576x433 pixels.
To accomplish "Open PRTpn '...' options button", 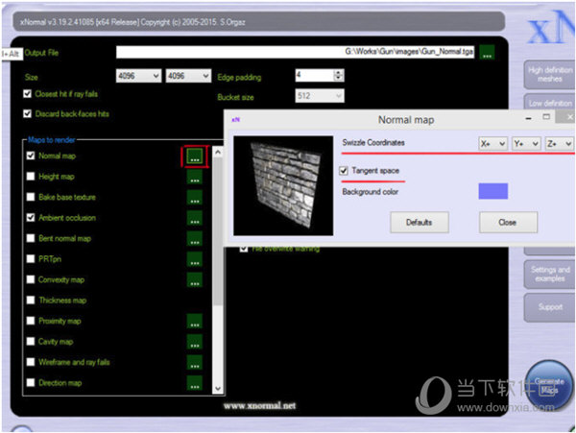I will (195, 259).
